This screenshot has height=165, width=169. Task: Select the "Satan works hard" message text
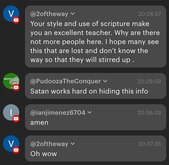89,91
